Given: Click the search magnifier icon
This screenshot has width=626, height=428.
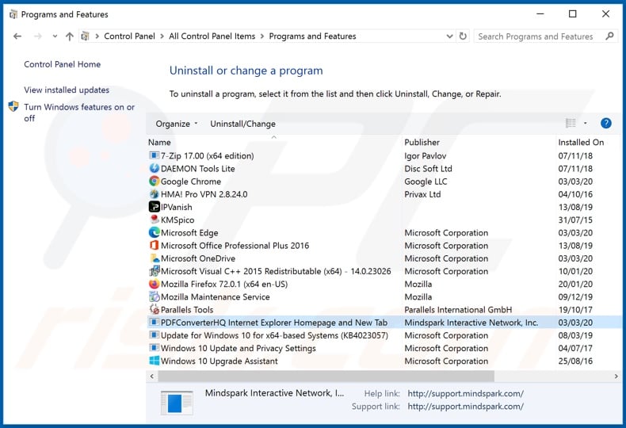Looking at the screenshot, I should pos(609,36).
